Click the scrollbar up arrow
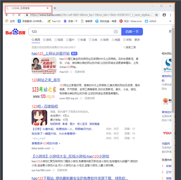 (x=173, y=26)
